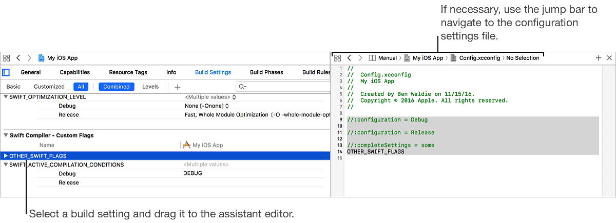Add another assistant editor with plus icon

pos(599,58)
